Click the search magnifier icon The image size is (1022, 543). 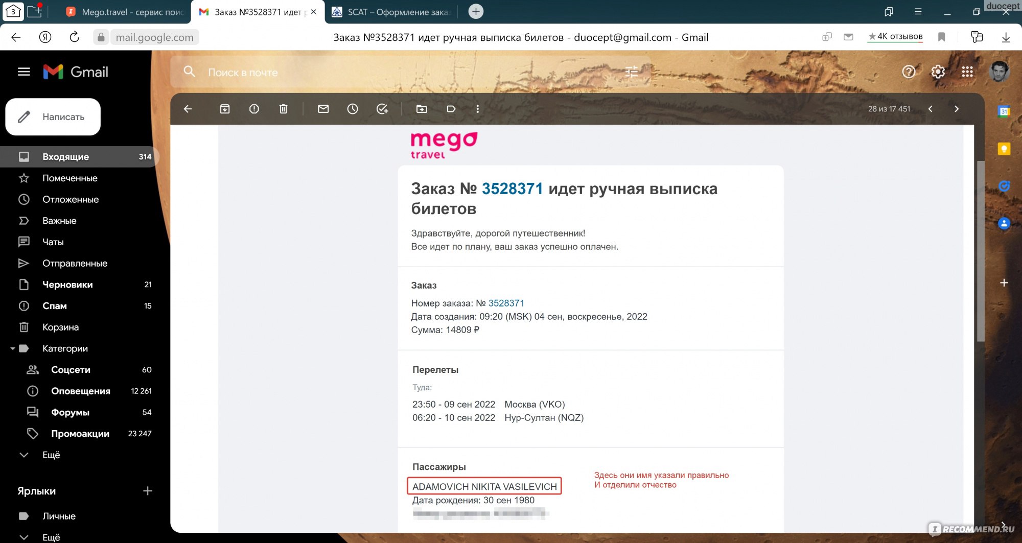pyautogui.click(x=190, y=72)
